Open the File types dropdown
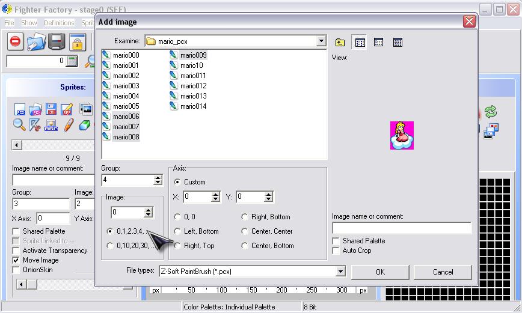This screenshot has width=522, height=313. pyautogui.click(x=340, y=272)
